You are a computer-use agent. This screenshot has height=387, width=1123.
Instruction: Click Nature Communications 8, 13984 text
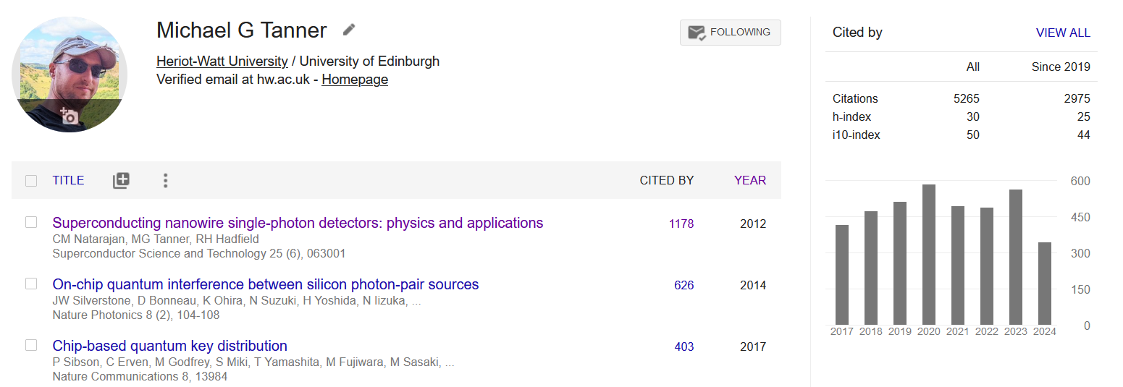[140, 377]
